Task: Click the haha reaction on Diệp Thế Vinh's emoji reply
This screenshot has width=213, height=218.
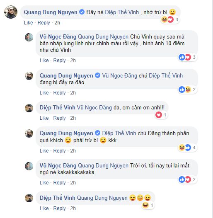Action: pos(145,205)
